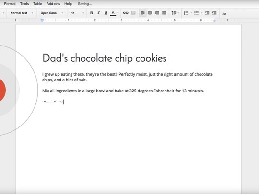259x194 pixels.
Task: Toggle underline formatting
Action: [x=106, y=13]
